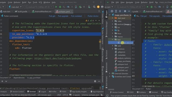172x97 pixels.
Task: Open the terminal panel settings gear
Action: [95, 81]
